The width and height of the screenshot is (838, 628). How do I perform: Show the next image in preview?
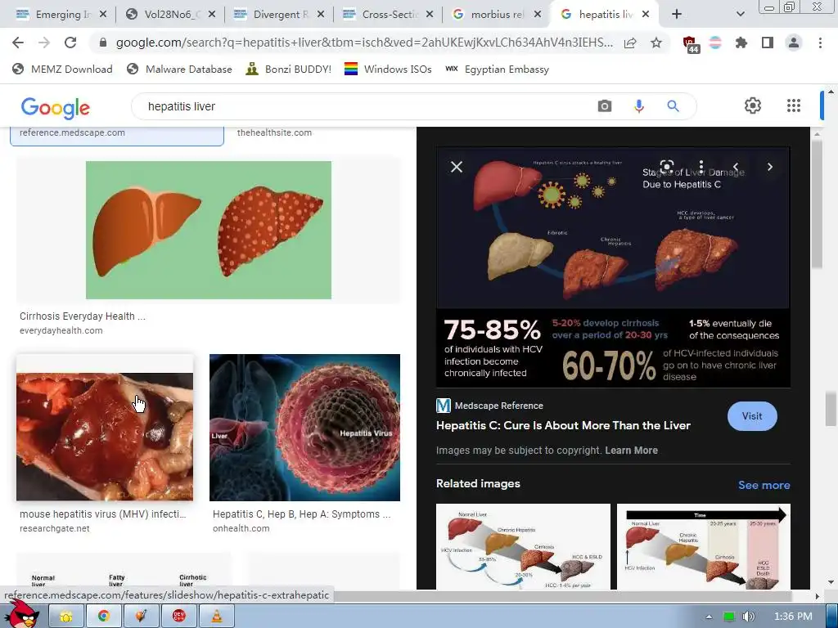pos(770,167)
